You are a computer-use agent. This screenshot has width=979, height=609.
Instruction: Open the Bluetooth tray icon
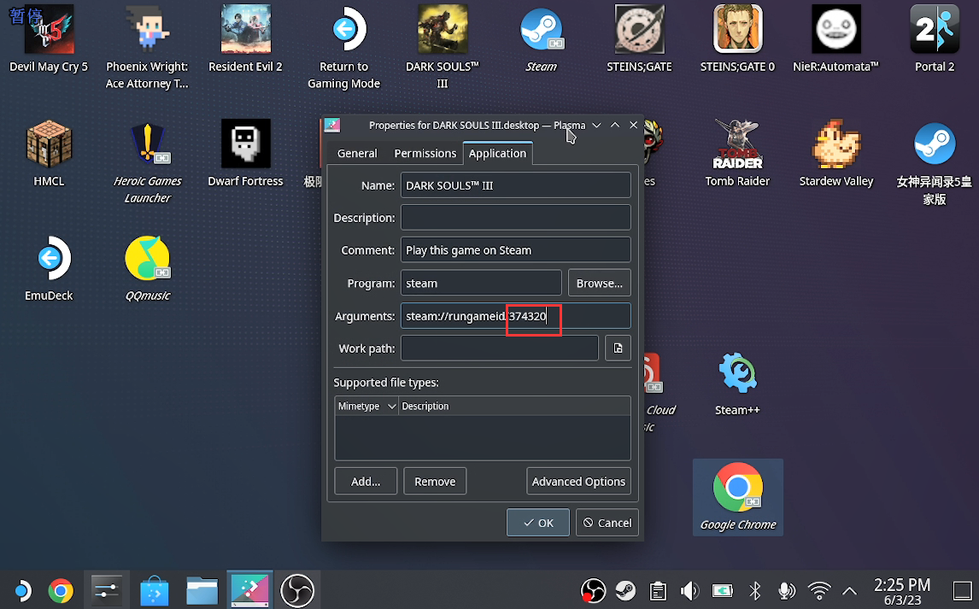click(x=754, y=590)
